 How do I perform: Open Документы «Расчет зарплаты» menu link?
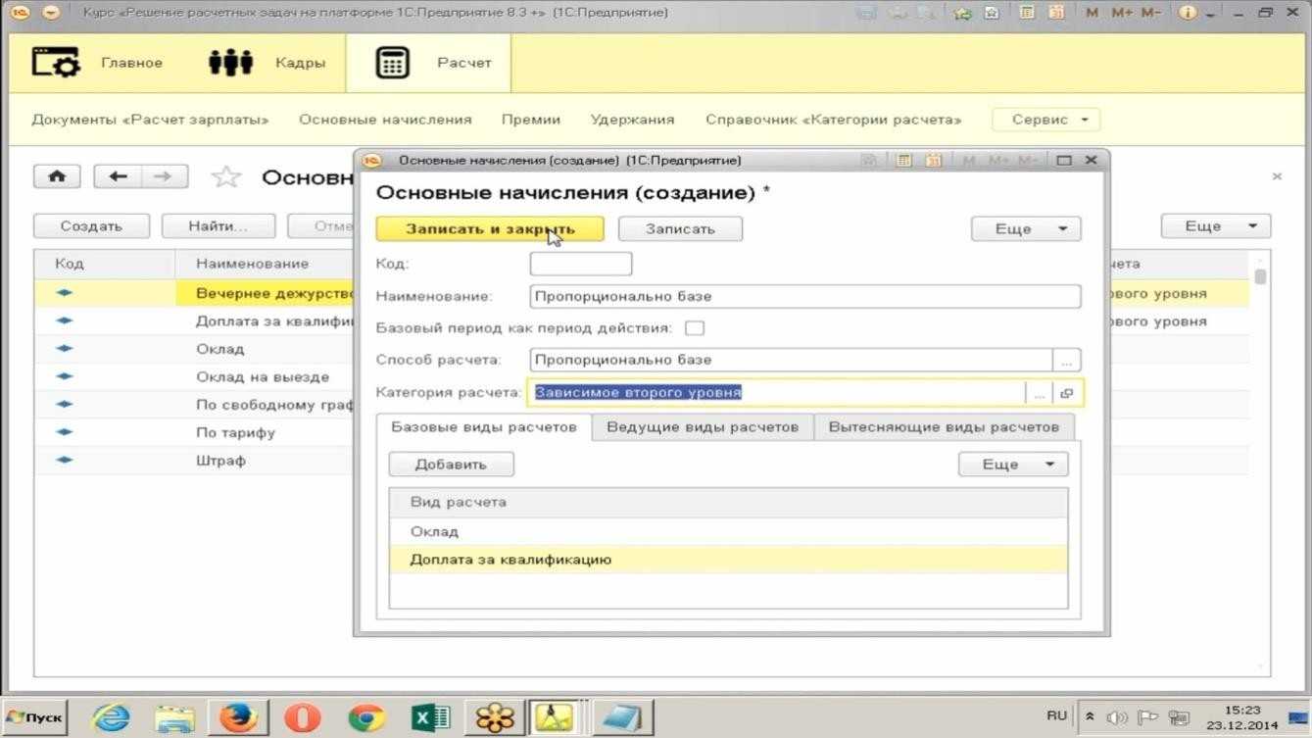coord(150,120)
